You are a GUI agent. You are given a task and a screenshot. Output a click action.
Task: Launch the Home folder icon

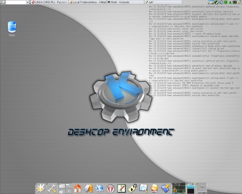click(77, 189)
